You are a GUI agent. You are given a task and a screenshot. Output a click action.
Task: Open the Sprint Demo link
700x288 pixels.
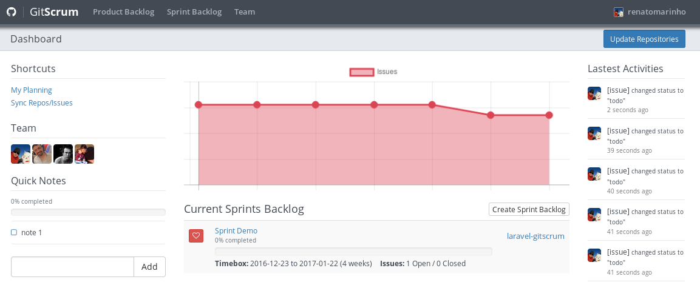pos(236,230)
